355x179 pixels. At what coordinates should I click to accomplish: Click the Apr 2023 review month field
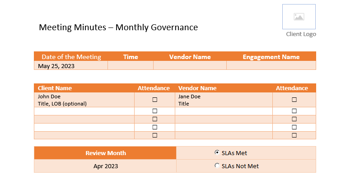(x=105, y=166)
